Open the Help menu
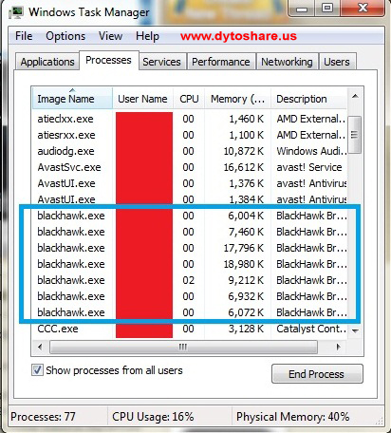 pos(147,36)
